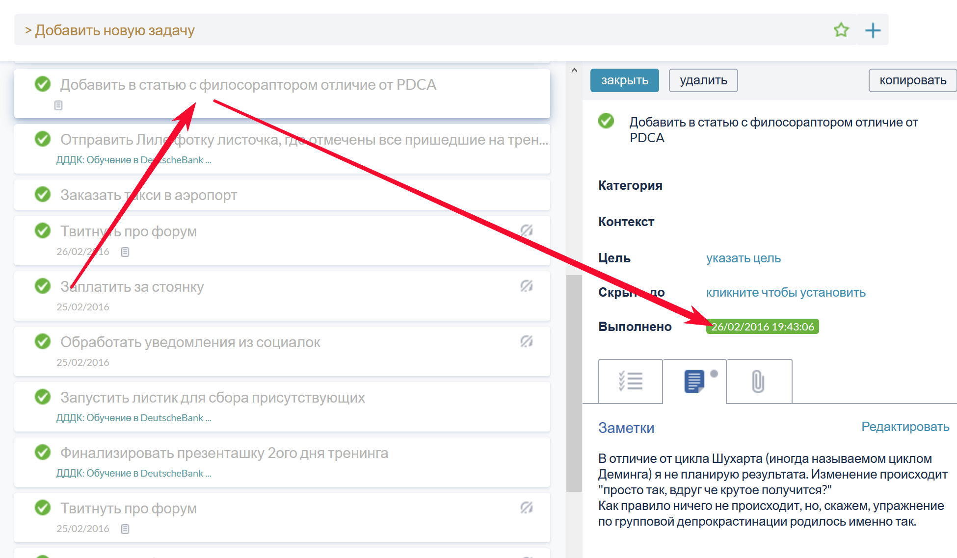This screenshot has height=558, width=957.
Task: Click the 'Редактировать' notes link
Action: tap(905, 427)
